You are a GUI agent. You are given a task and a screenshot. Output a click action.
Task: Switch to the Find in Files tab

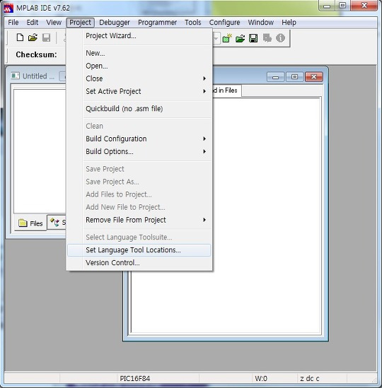tap(226, 90)
